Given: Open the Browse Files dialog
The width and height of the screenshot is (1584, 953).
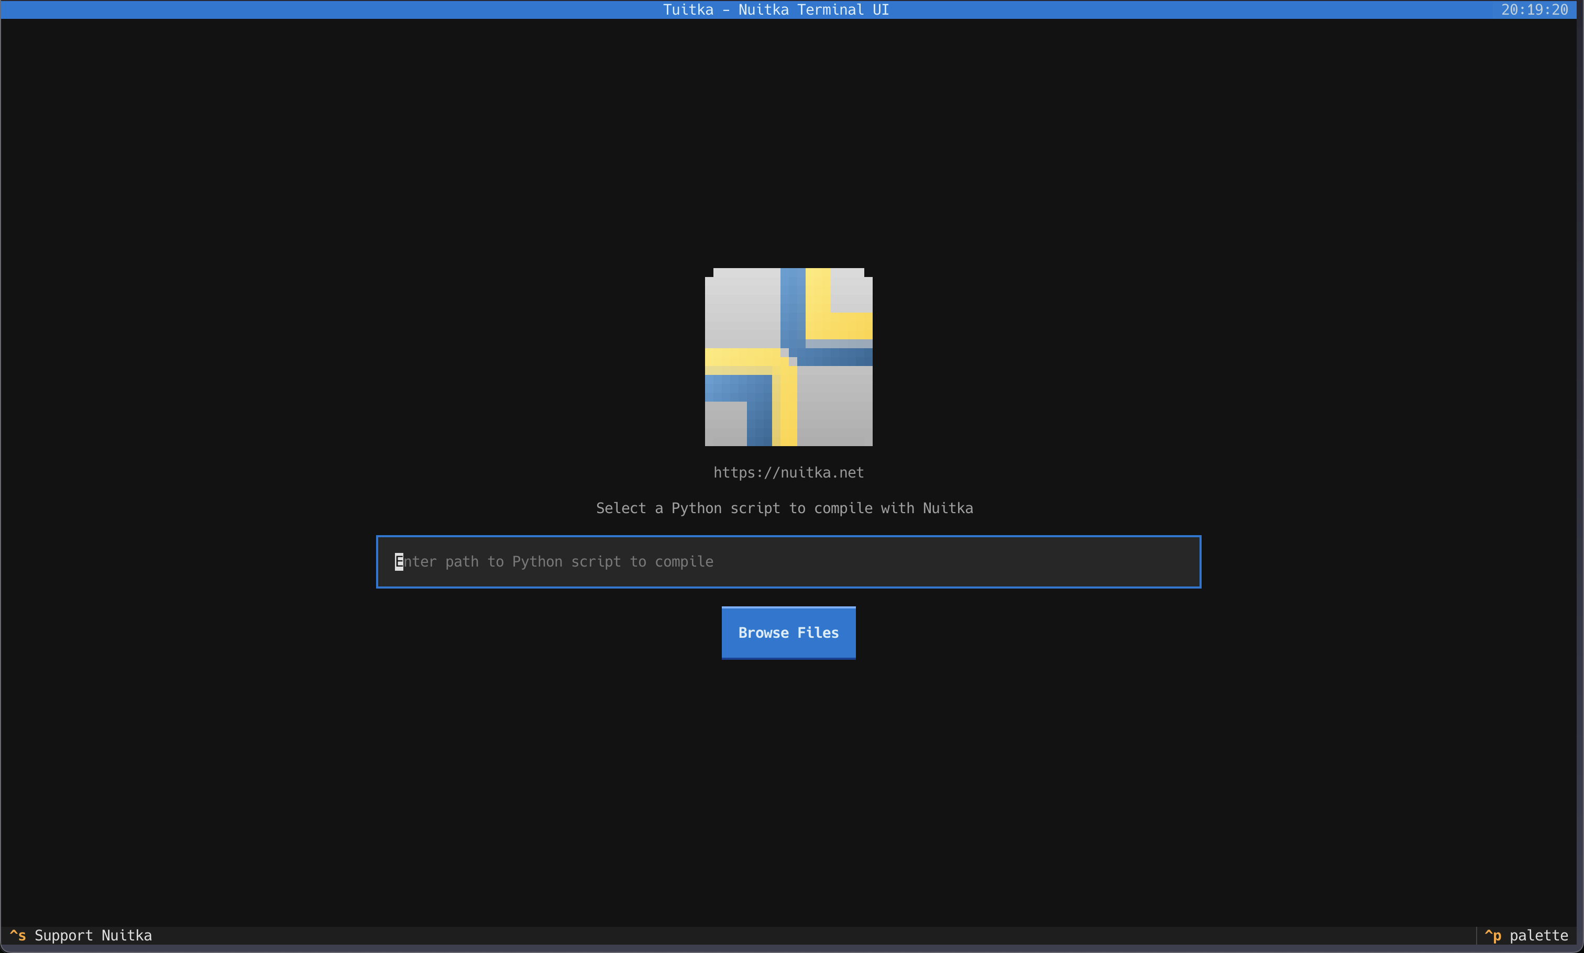Looking at the screenshot, I should [788, 633].
